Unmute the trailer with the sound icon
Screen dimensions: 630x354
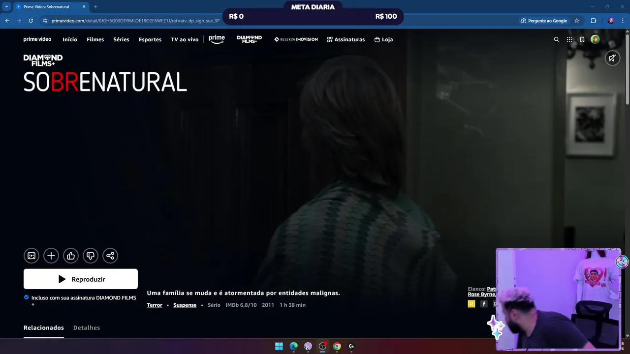(x=612, y=58)
